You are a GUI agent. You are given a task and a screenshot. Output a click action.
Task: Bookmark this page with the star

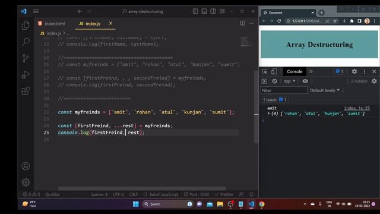click(x=335, y=21)
